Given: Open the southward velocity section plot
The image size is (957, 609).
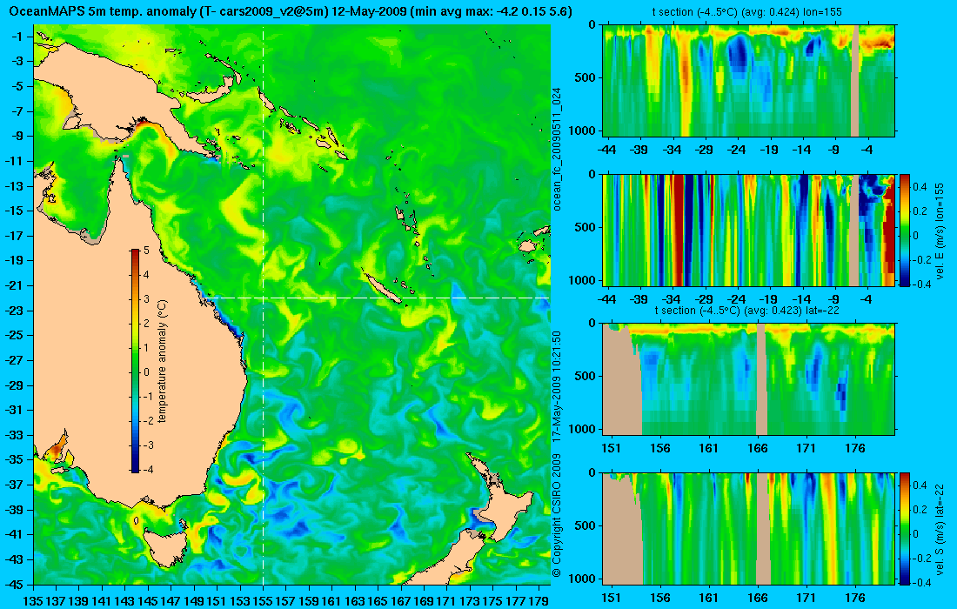Looking at the screenshot, I should [x=748, y=528].
